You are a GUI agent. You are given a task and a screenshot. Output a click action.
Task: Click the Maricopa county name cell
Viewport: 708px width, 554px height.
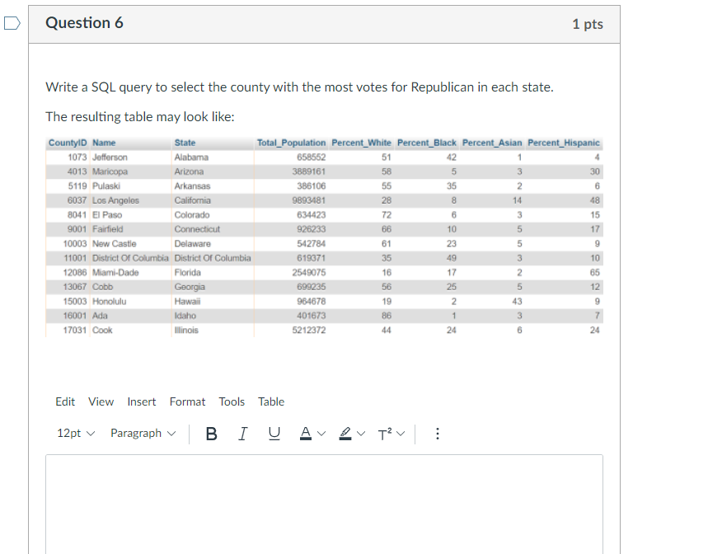pyautogui.click(x=110, y=171)
